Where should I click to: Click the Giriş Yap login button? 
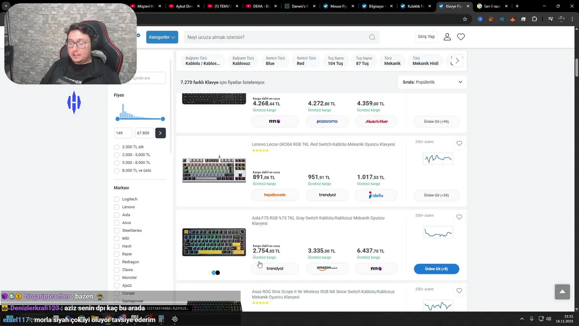tap(426, 37)
